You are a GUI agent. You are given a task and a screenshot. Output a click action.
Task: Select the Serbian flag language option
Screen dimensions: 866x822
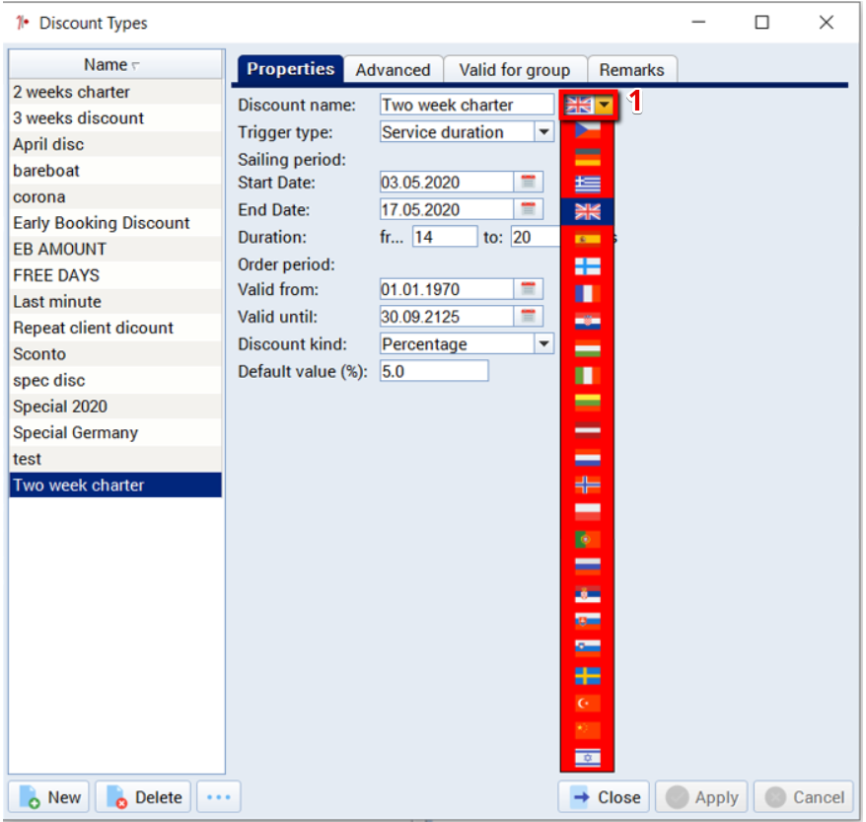coord(587,594)
